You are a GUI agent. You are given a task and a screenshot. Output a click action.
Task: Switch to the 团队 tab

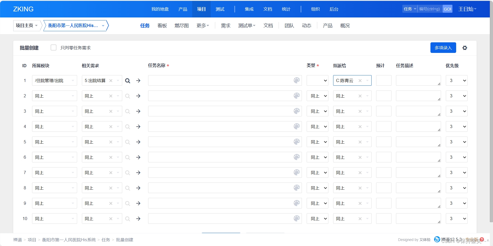[x=289, y=26]
